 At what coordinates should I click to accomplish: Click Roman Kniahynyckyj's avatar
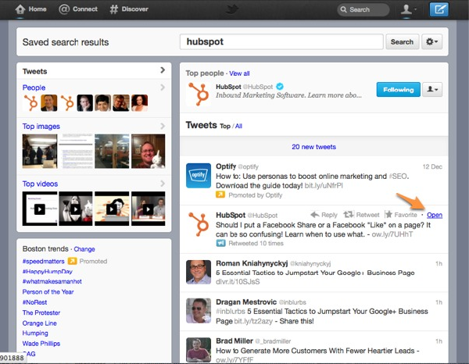pos(199,273)
